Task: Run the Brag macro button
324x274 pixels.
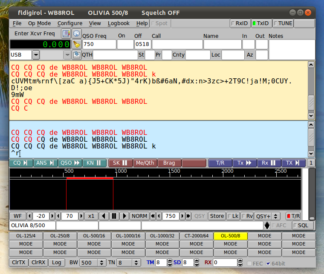Action: point(169,163)
